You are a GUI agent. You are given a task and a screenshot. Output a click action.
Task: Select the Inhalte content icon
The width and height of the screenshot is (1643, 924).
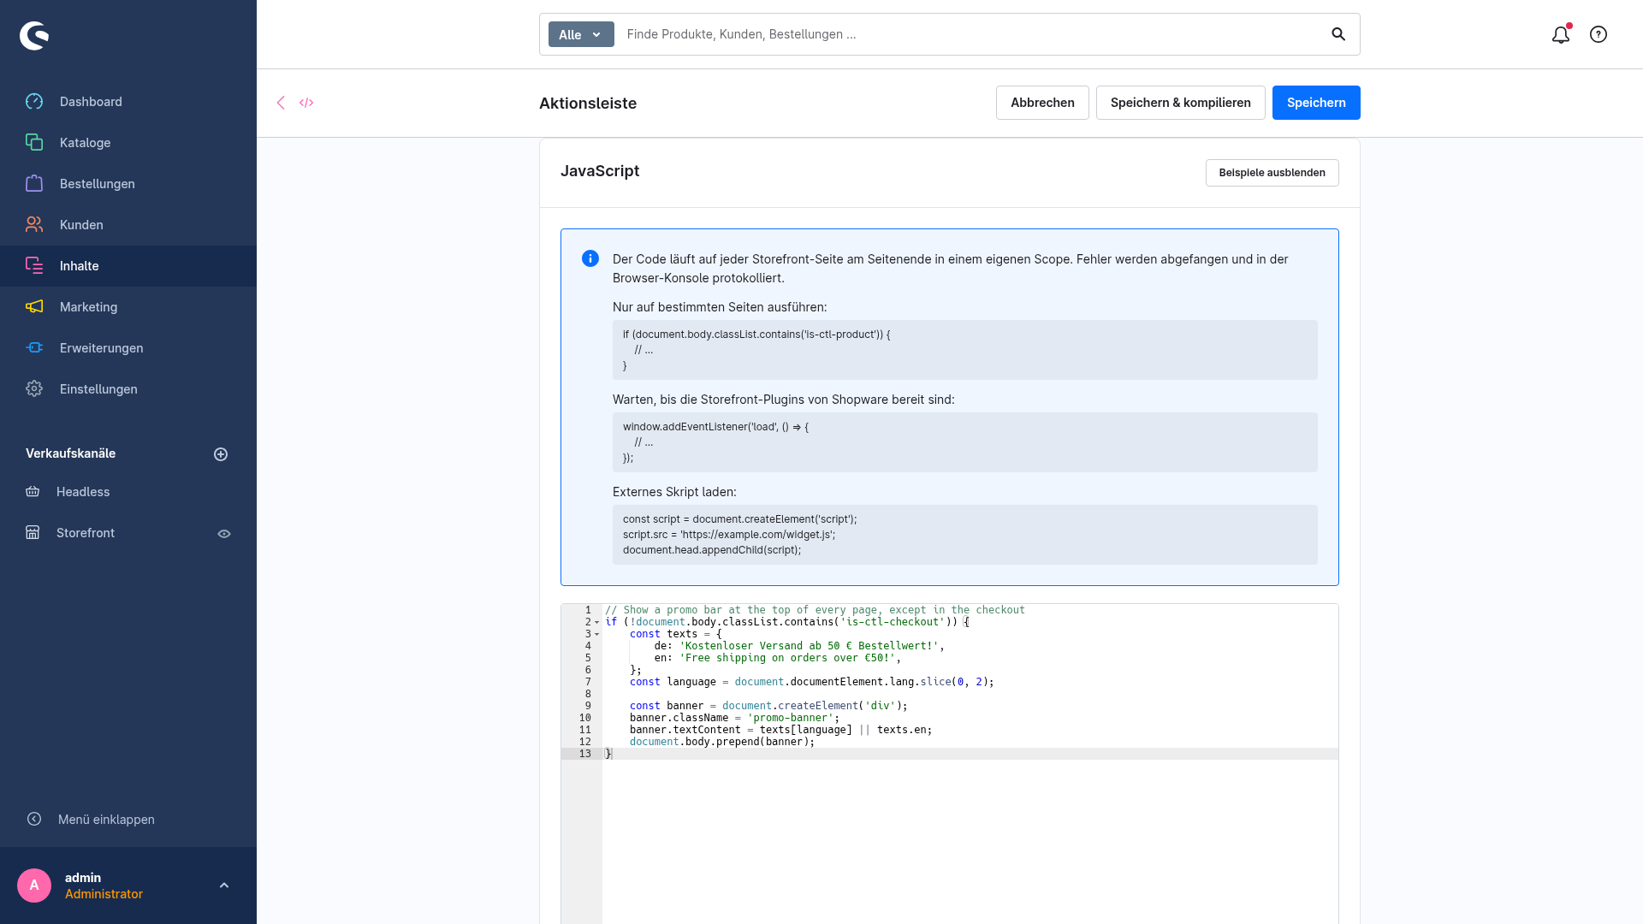coord(34,266)
